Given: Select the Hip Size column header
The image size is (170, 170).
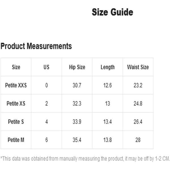Looking at the screenshot, I should pos(77,67).
